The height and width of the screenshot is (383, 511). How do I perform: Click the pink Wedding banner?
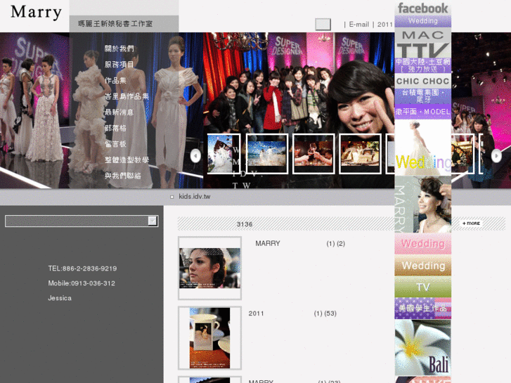pyautogui.click(x=422, y=243)
